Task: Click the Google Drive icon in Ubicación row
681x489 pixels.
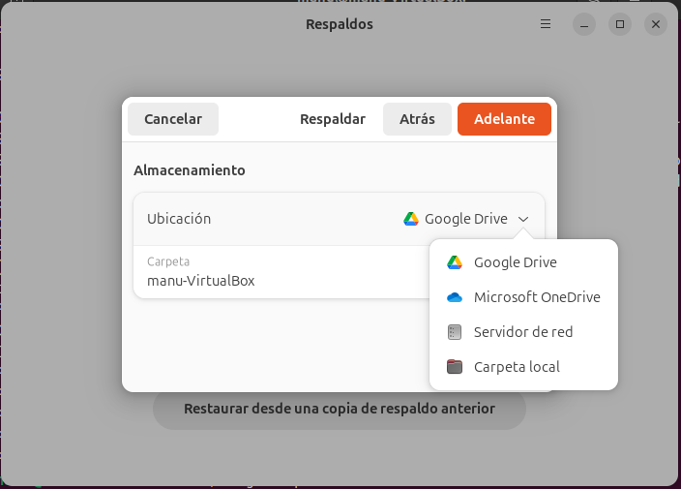Action: 411,219
